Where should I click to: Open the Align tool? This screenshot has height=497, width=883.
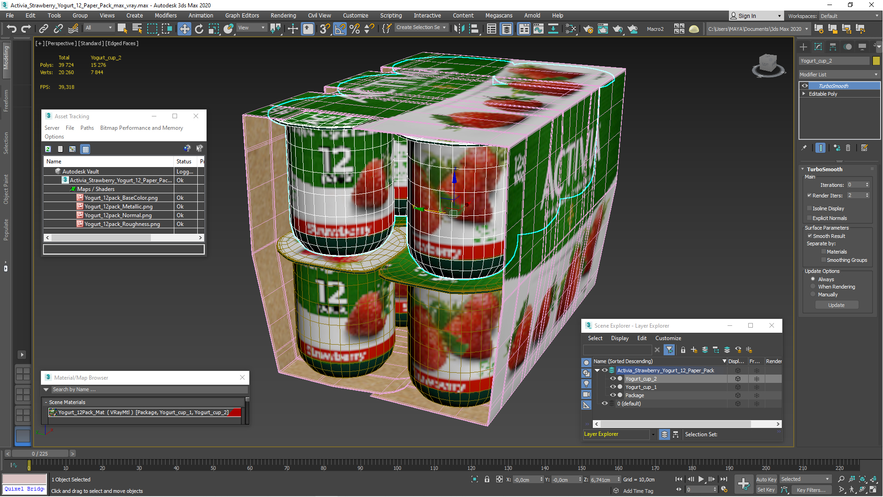(x=474, y=29)
